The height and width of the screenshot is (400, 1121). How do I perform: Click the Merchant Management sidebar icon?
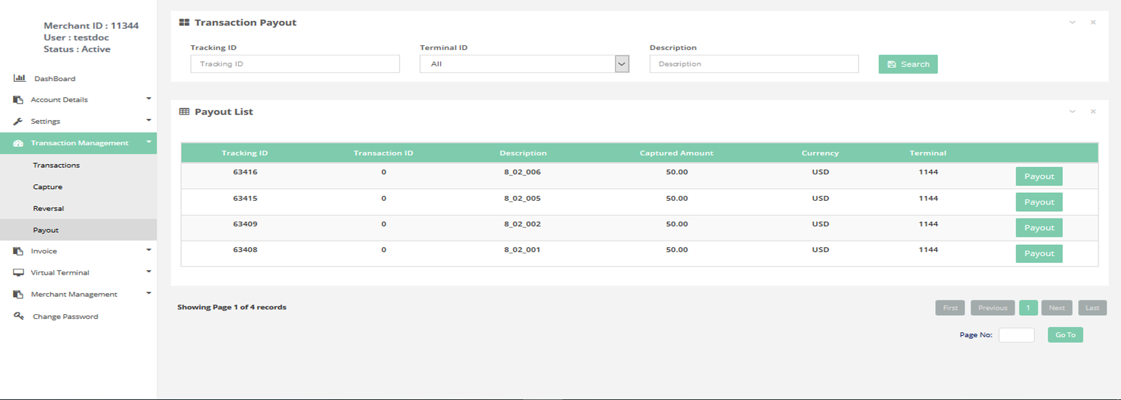pyautogui.click(x=18, y=294)
